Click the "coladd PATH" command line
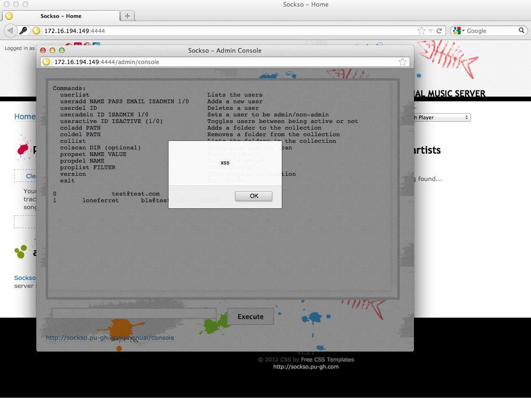Image resolution: width=531 pixels, height=402 pixels. pyautogui.click(x=80, y=128)
